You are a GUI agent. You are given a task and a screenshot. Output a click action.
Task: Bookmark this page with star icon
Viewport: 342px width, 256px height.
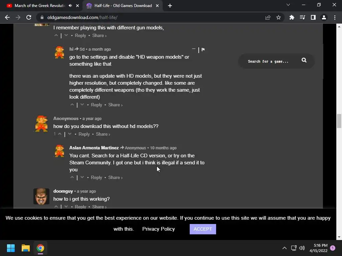[279, 17]
